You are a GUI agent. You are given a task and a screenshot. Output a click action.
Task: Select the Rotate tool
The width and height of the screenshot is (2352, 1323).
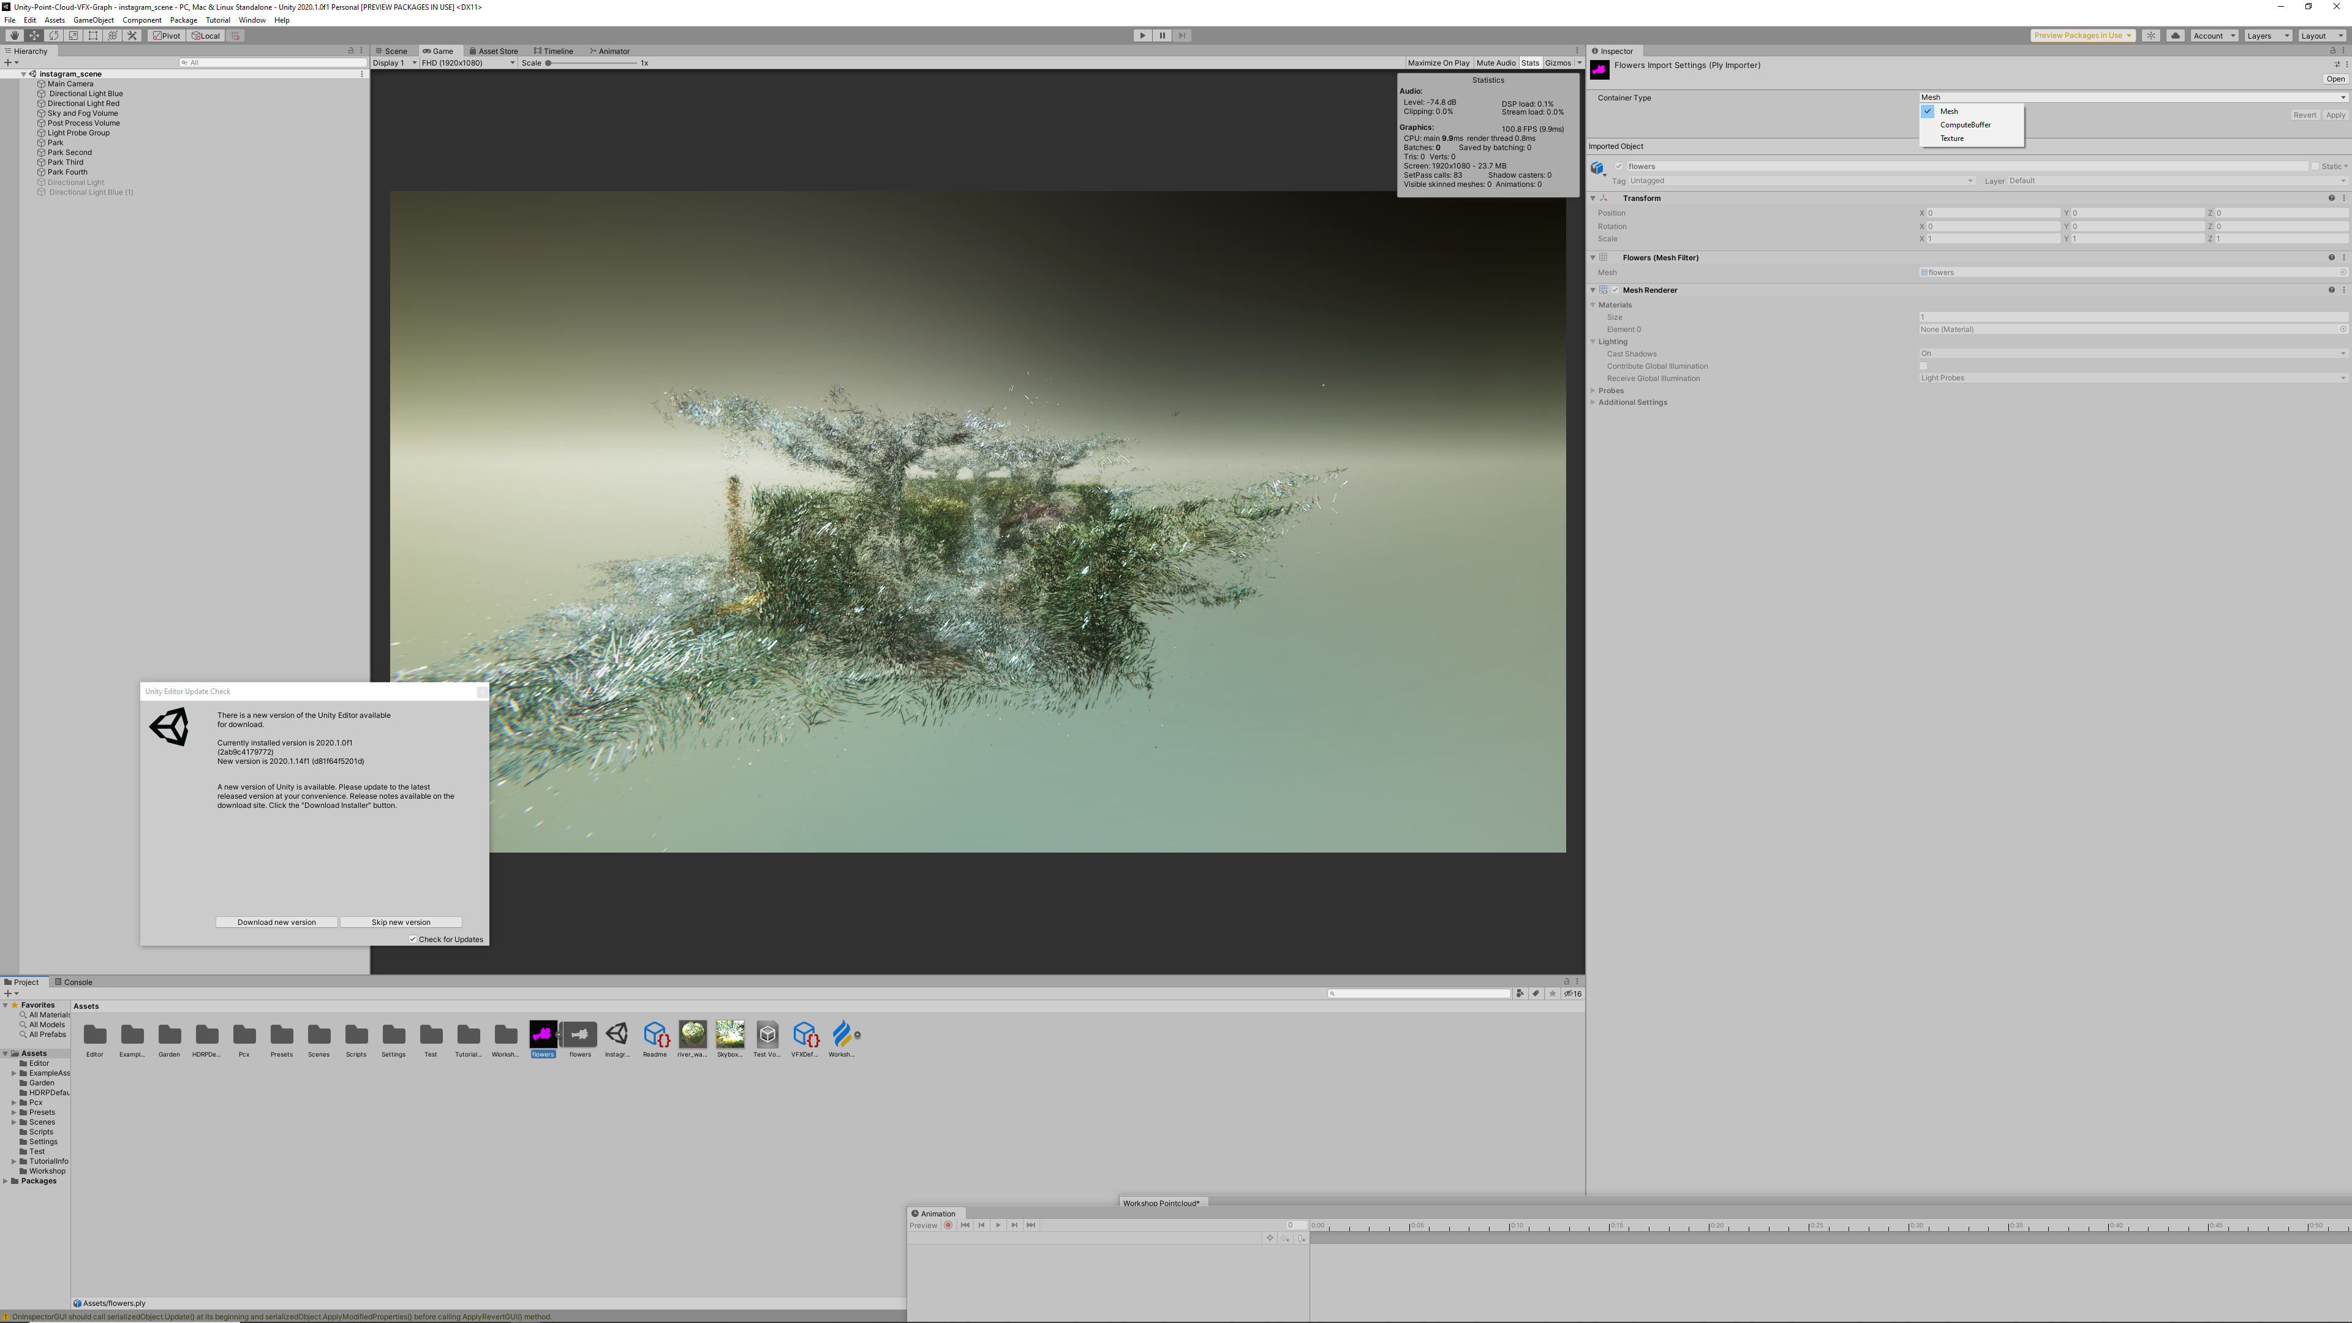click(x=54, y=36)
